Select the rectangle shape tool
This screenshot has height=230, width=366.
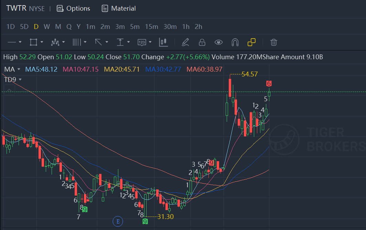coord(33,42)
